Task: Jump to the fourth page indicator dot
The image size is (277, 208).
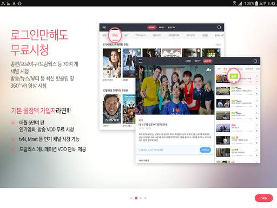Action: (x=146, y=198)
